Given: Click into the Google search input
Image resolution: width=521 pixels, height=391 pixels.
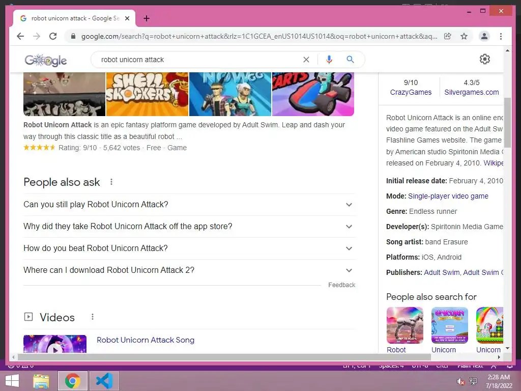Looking at the screenshot, I should (199, 60).
